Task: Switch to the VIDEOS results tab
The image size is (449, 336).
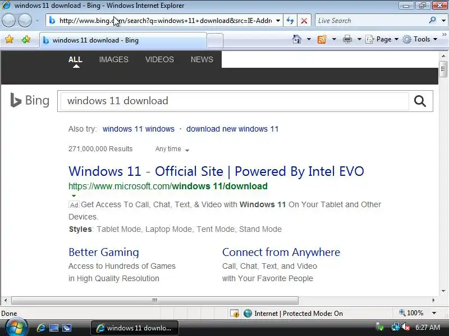Action: click(159, 59)
